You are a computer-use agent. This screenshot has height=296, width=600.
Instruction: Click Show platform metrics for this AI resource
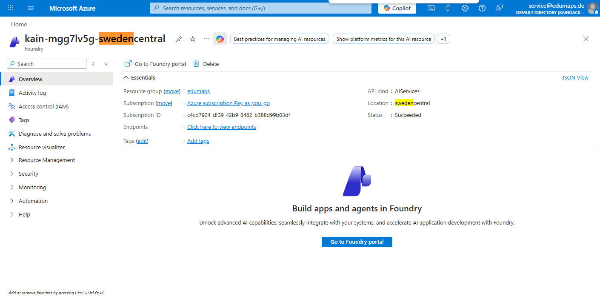click(x=384, y=39)
